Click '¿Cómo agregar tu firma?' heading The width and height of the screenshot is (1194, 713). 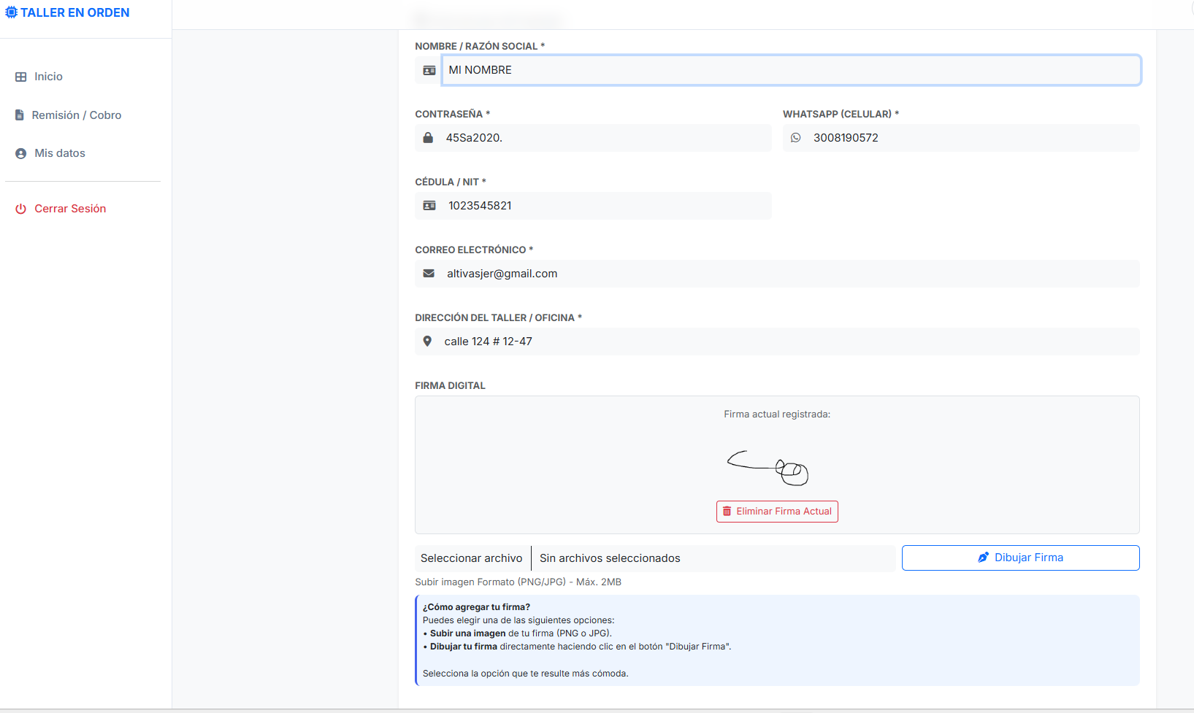tap(476, 607)
